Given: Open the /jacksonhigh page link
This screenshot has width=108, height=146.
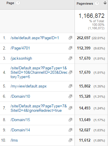Looking at the screenshot, I should point(21,59).
